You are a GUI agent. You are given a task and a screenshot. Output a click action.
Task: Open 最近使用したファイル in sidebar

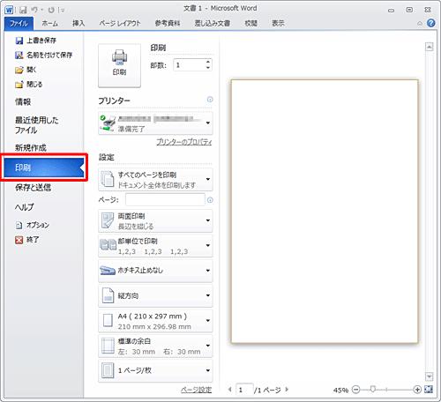(37, 125)
